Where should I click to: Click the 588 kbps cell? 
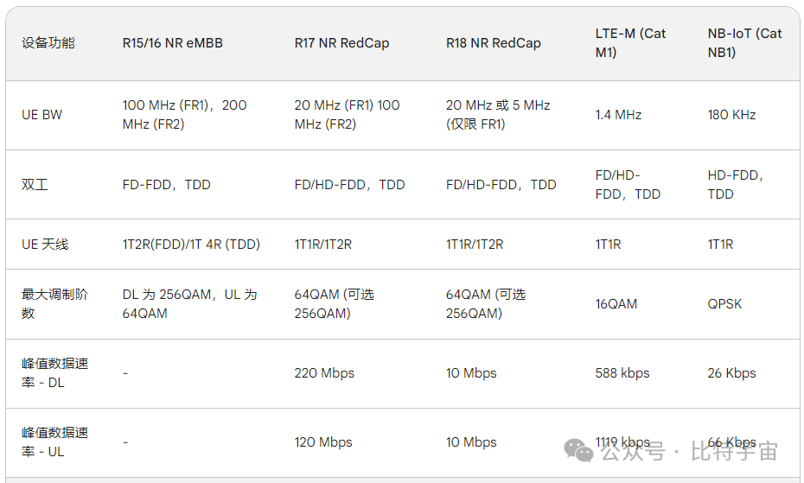622,373
